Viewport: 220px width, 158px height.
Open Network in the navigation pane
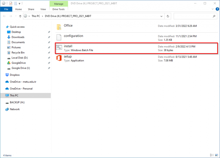(15, 109)
